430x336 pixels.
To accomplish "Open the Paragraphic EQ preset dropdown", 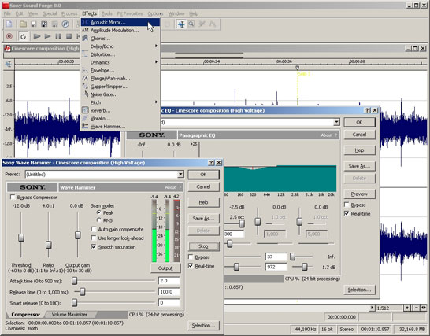I will (336, 122).
